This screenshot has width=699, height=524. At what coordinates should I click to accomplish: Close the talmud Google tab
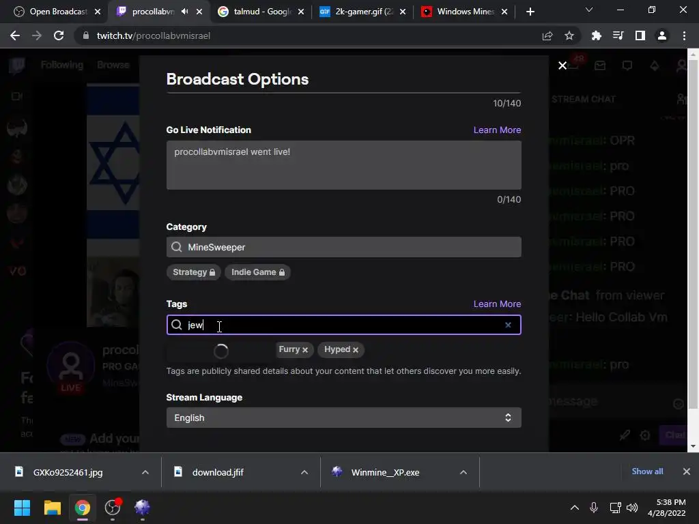coord(301,12)
